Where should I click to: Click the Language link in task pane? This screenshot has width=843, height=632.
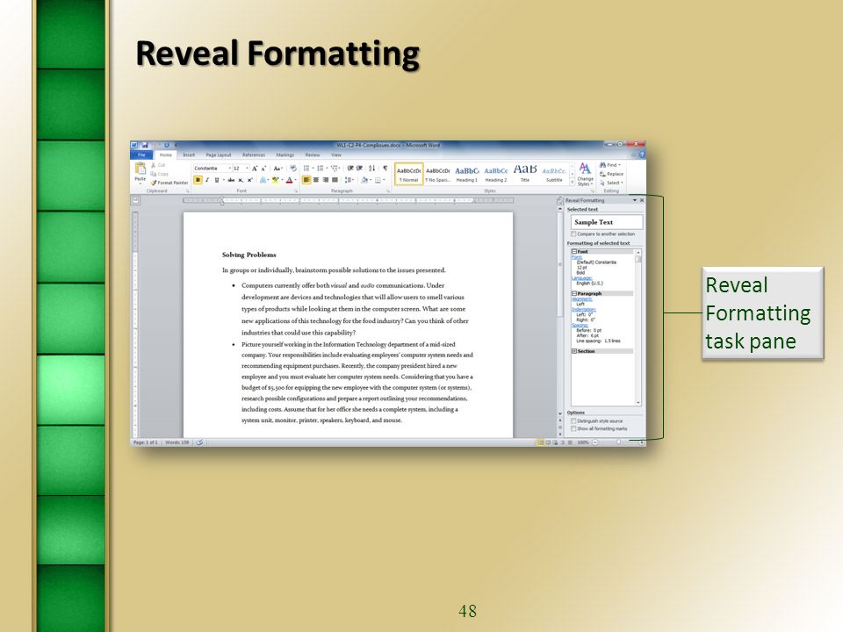point(581,278)
